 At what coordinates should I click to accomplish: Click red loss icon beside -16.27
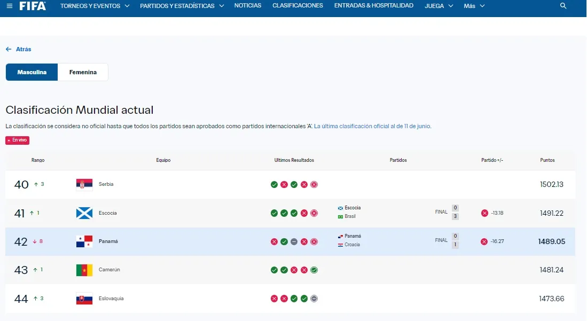484,241
